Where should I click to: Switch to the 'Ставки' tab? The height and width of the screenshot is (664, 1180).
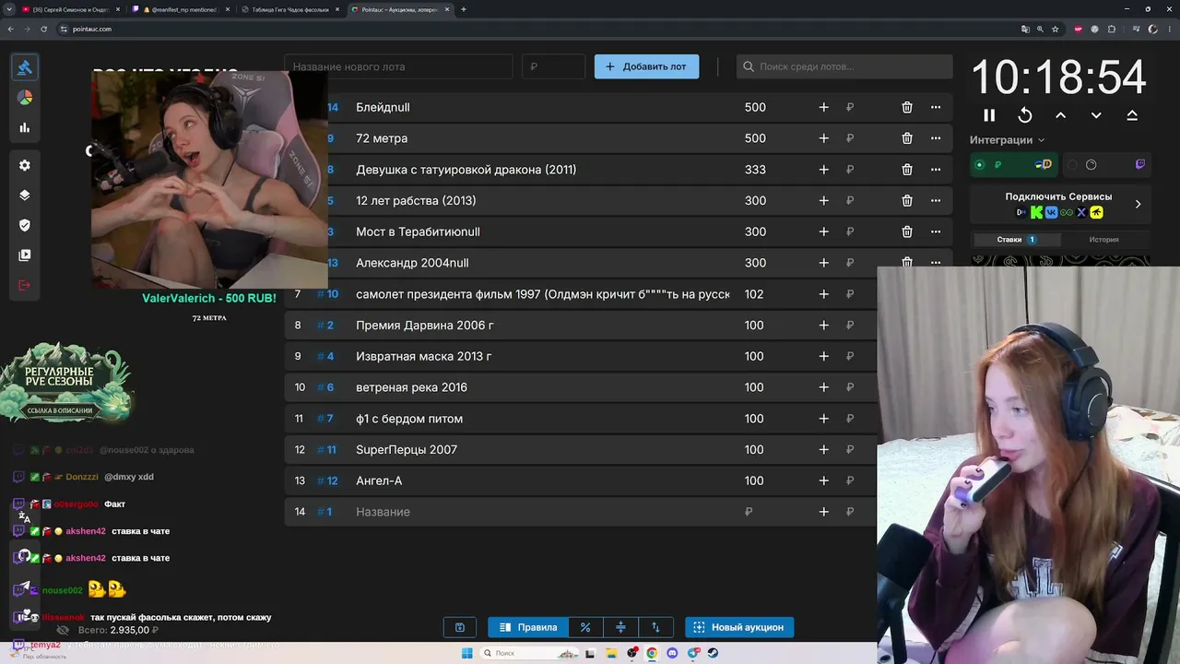click(1016, 240)
